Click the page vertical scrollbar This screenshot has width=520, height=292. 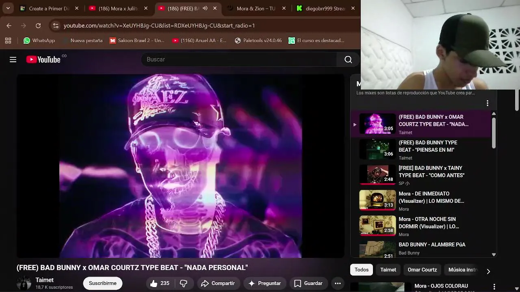click(x=517, y=100)
